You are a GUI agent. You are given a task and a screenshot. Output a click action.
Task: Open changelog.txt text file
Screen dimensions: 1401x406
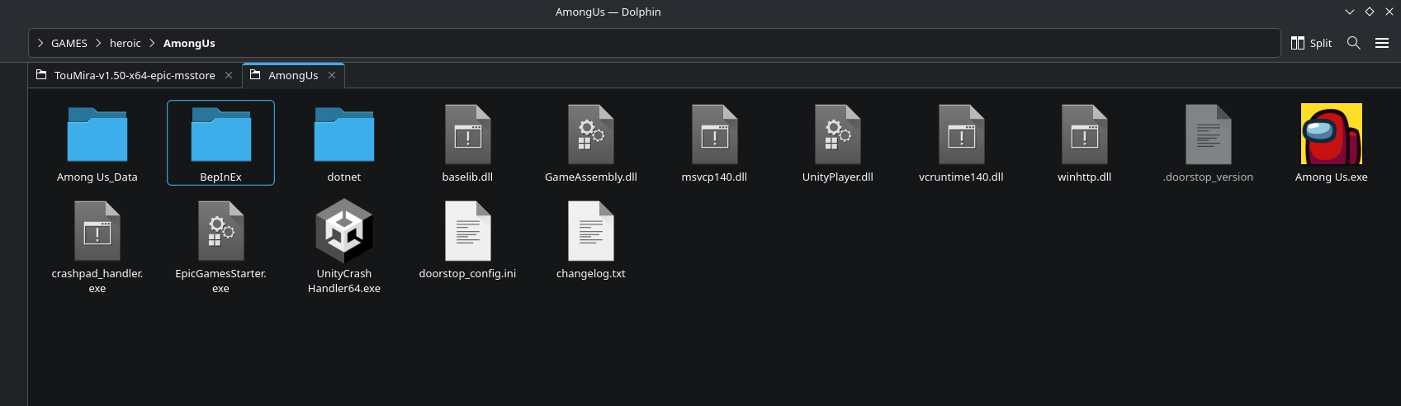pyautogui.click(x=590, y=232)
